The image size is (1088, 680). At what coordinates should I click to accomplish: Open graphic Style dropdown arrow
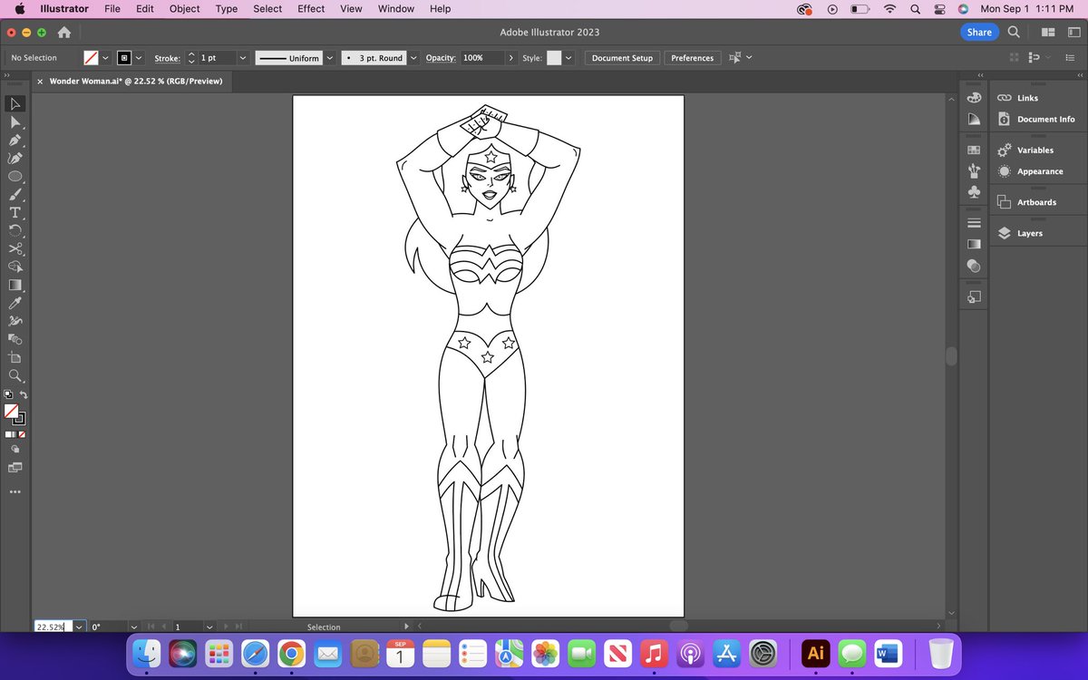click(568, 58)
